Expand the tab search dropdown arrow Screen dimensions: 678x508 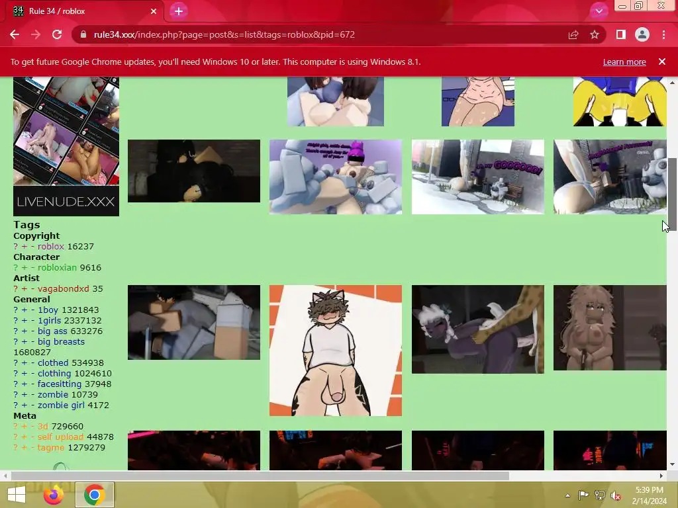pos(599,11)
